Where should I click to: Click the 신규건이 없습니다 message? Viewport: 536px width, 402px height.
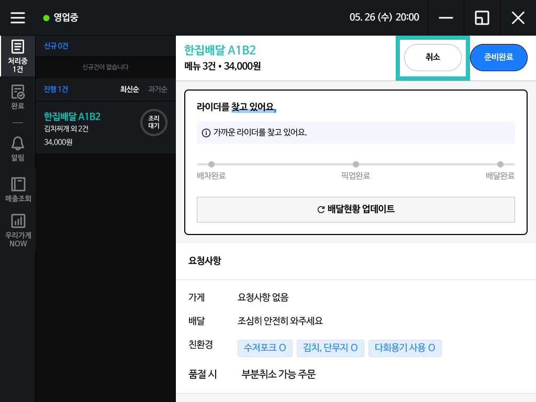click(x=106, y=67)
